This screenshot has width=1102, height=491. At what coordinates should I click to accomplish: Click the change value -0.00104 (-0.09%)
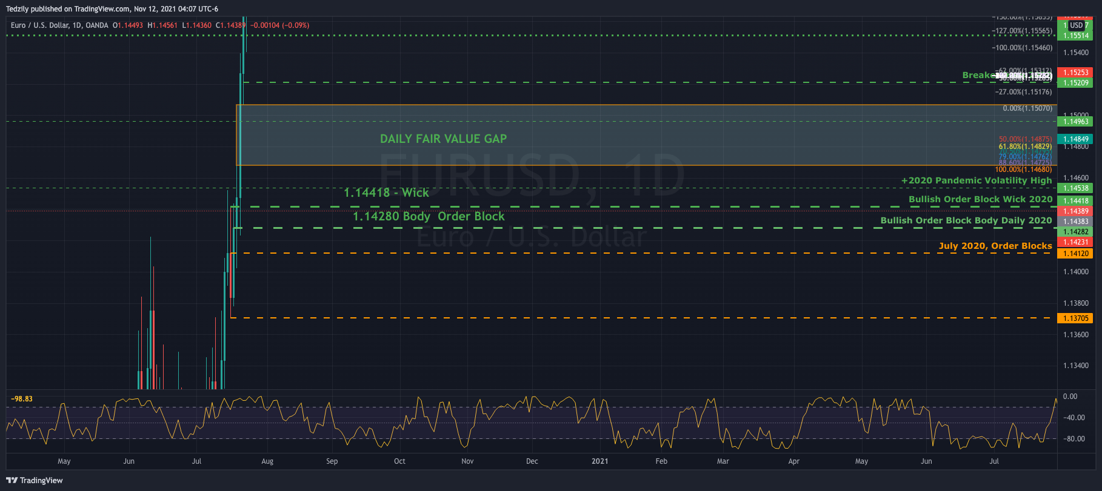click(x=280, y=25)
